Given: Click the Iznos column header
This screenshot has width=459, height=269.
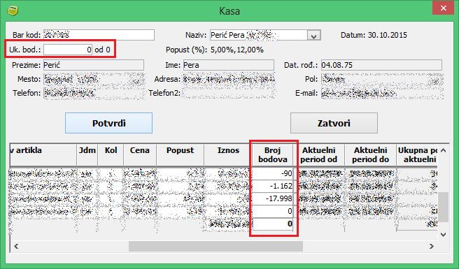Looking at the screenshot, I should coord(228,155).
